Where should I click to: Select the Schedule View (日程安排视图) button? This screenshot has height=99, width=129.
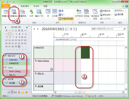pos(66,19)
